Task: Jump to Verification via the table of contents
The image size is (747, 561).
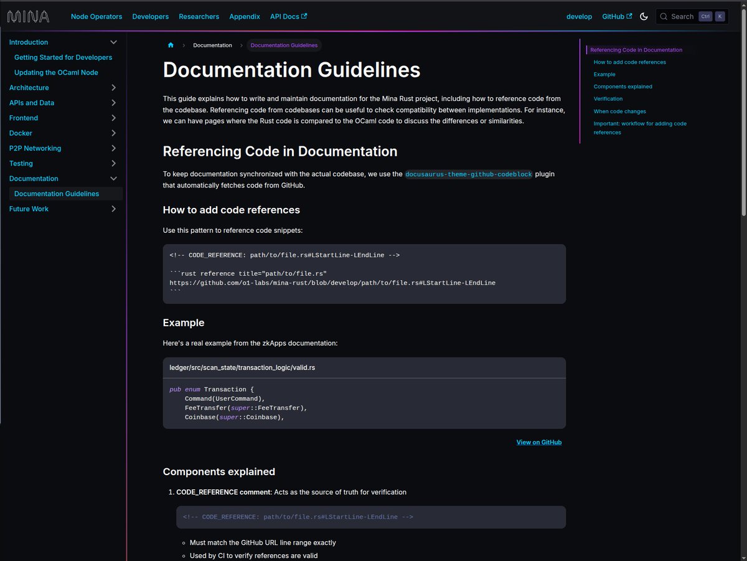Action: pos(608,98)
